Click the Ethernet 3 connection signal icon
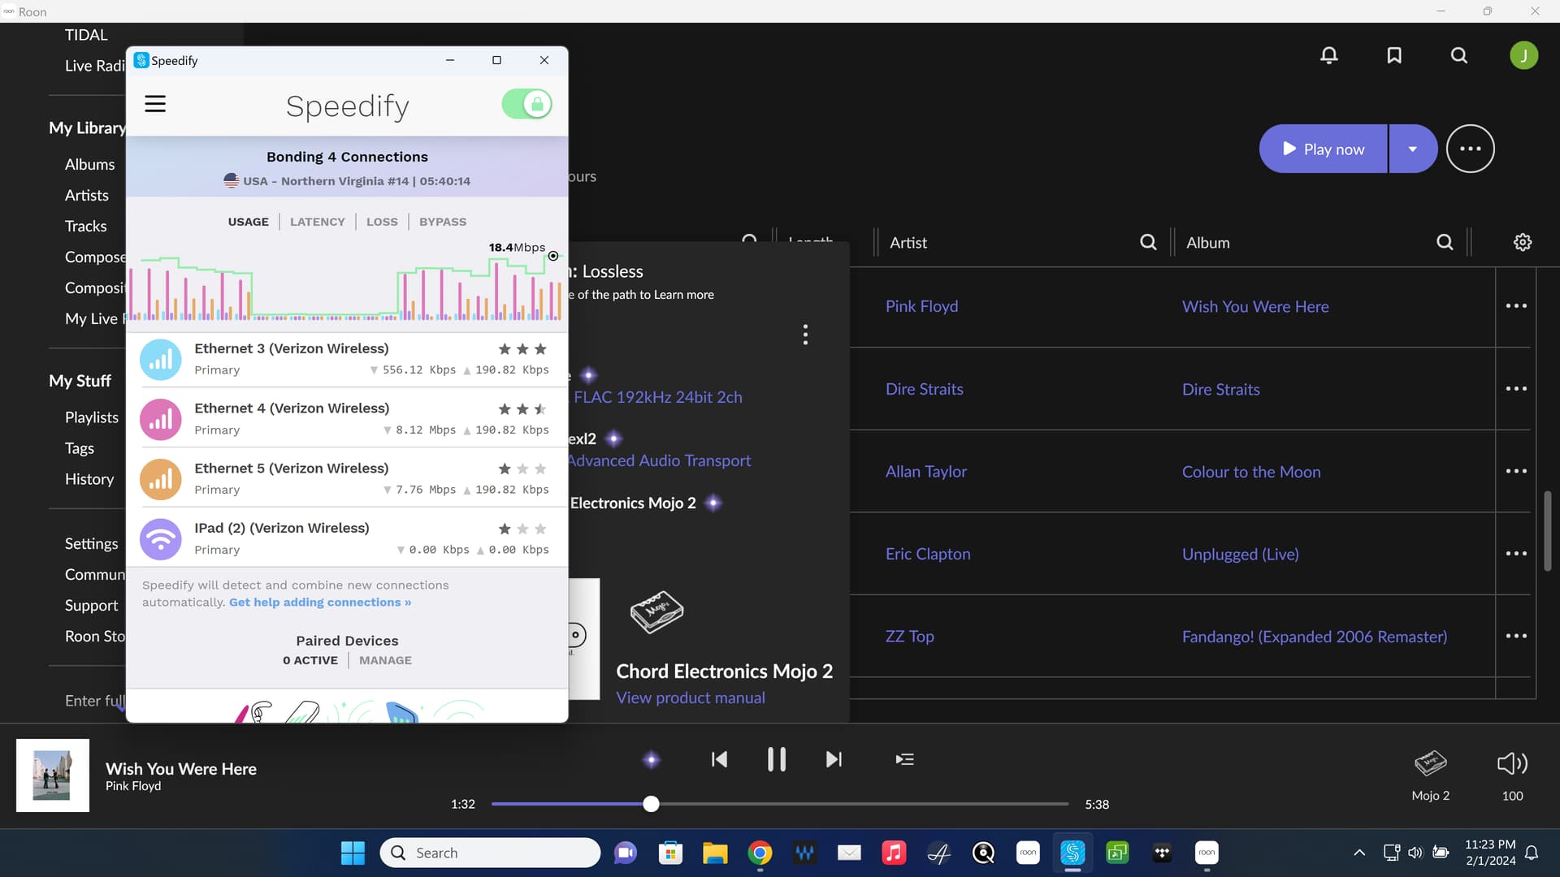The width and height of the screenshot is (1560, 877). point(161,360)
